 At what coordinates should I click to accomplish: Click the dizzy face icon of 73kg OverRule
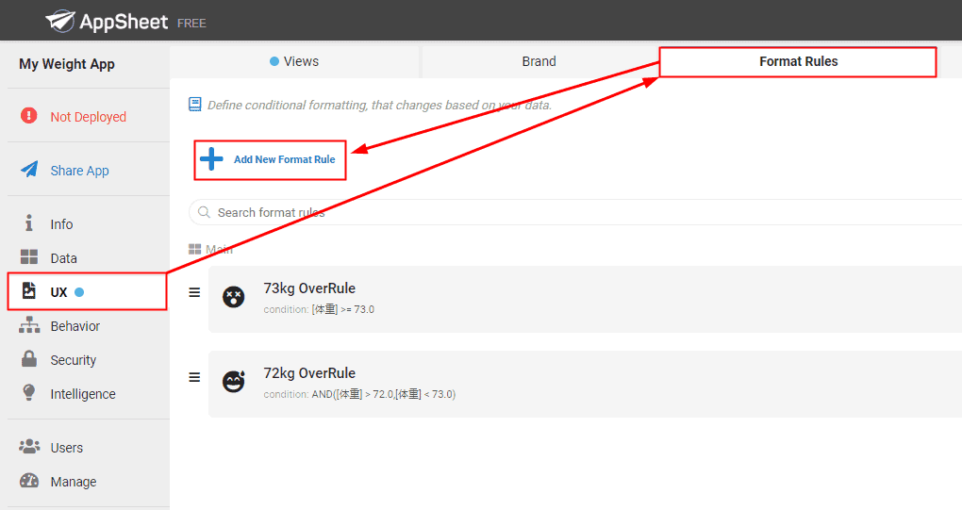(x=234, y=297)
